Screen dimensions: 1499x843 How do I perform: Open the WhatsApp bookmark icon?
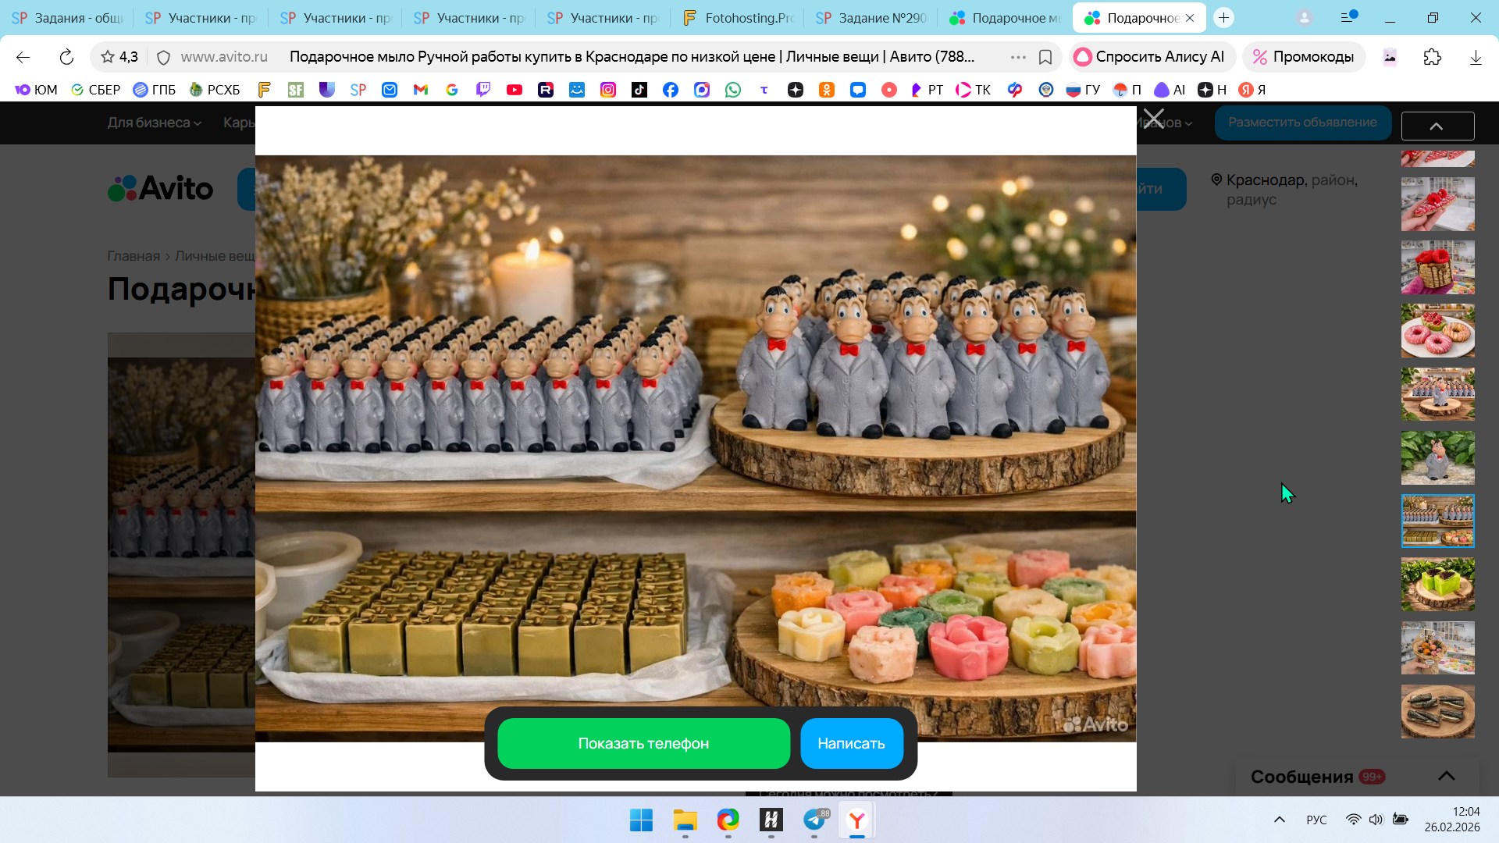tap(732, 90)
